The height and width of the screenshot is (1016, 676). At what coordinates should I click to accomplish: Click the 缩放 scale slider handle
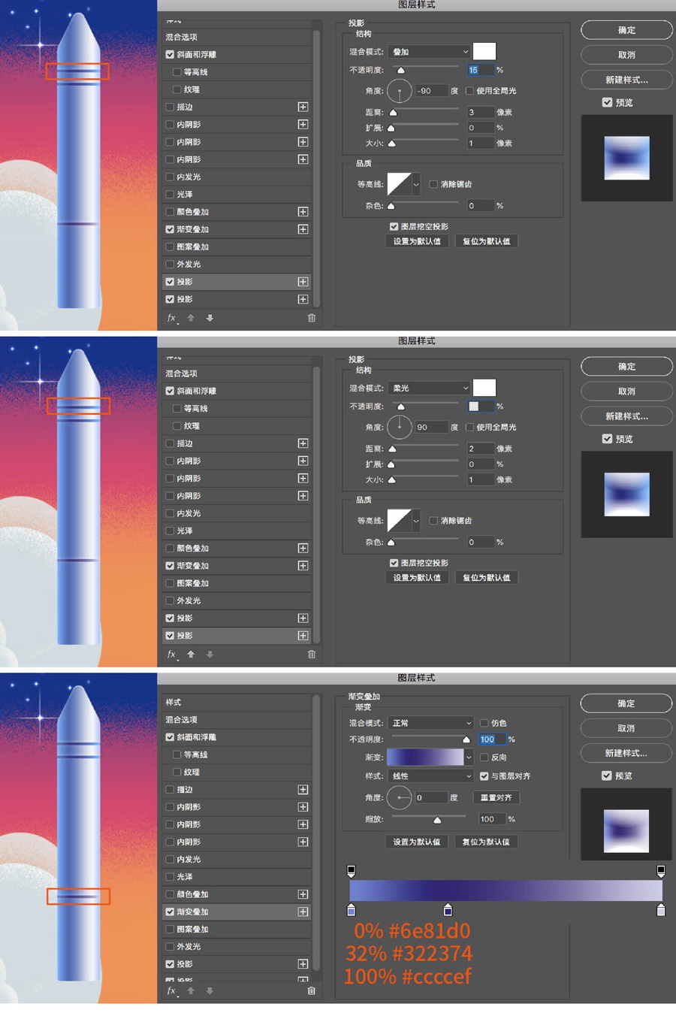pos(437,820)
